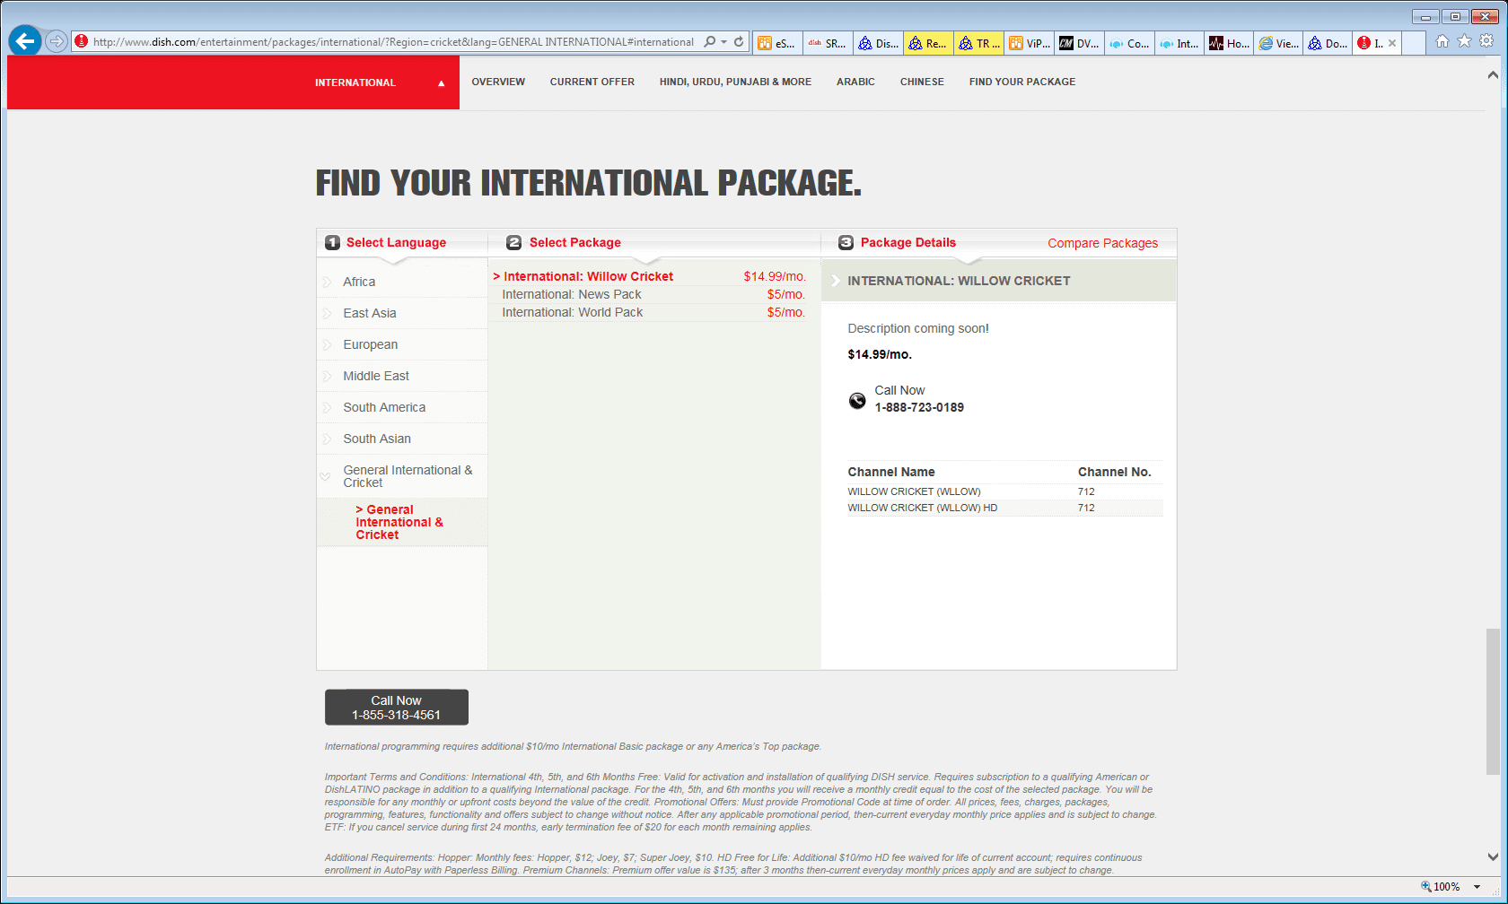1508x904 pixels.
Task: Switch to the Do... browser tab
Action: coord(1328,43)
